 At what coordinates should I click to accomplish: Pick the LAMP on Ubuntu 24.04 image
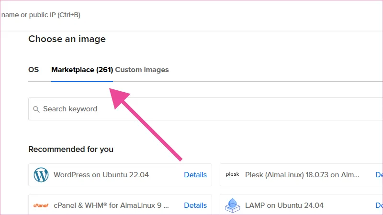tap(284, 205)
